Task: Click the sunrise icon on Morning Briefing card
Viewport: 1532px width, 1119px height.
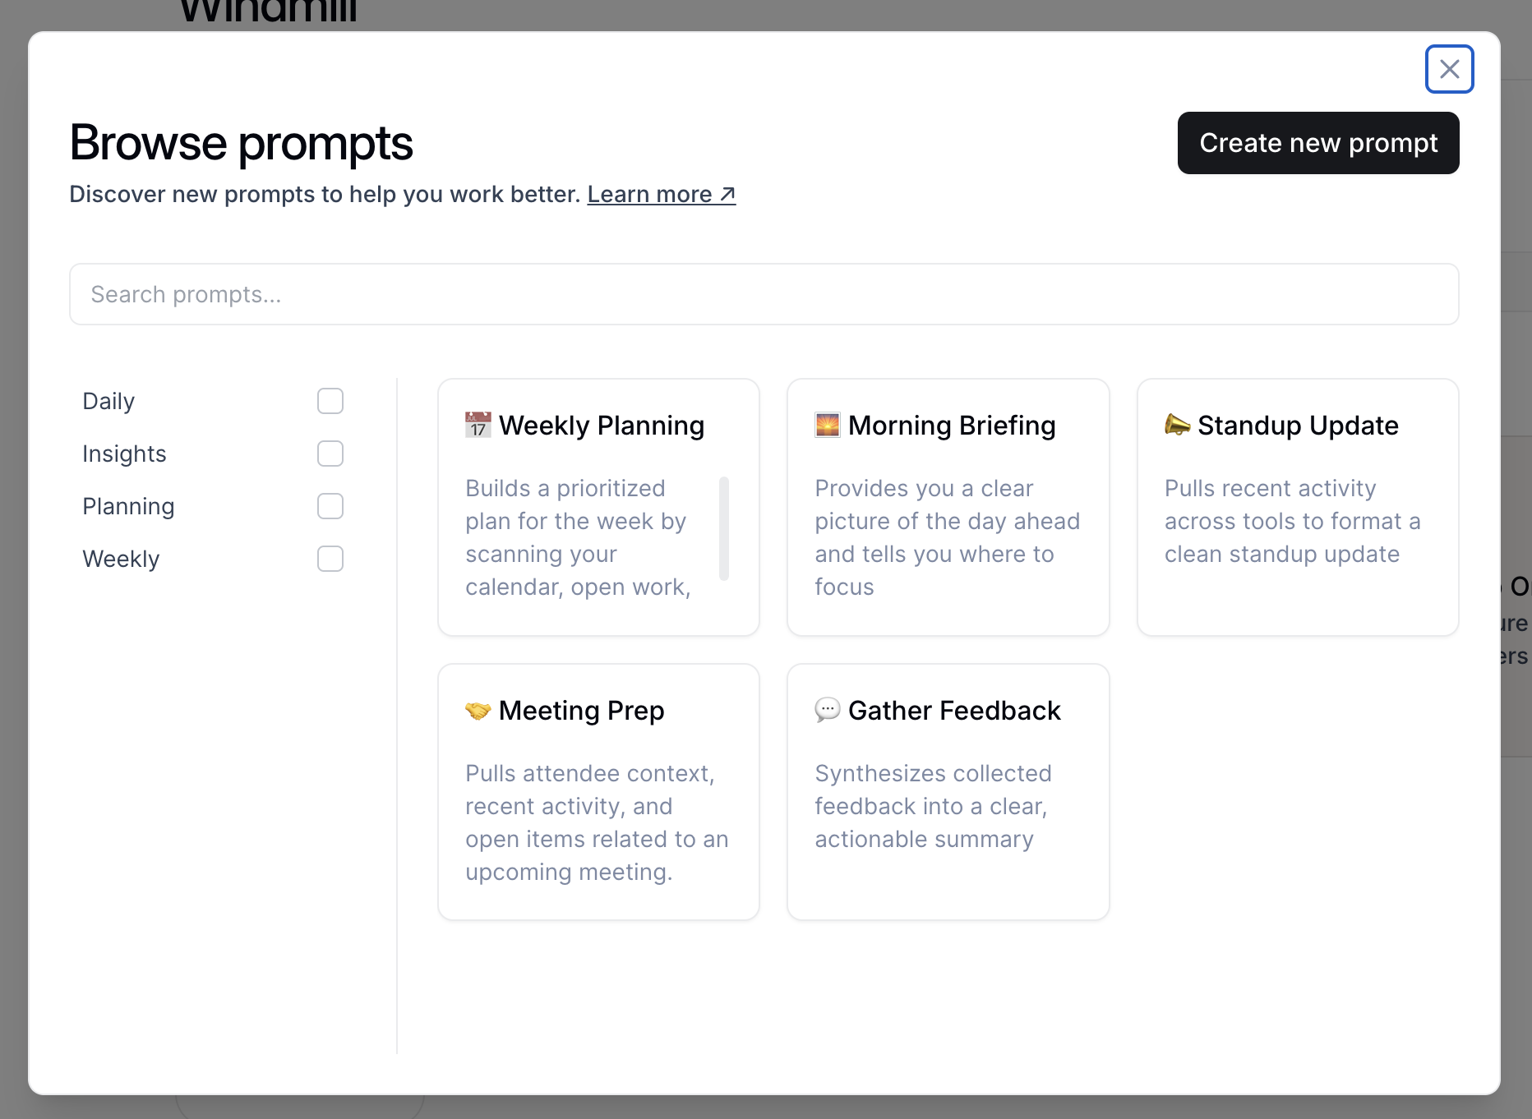Action: [827, 425]
